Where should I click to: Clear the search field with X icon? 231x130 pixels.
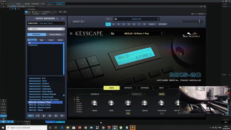click(x=63, y=29)
